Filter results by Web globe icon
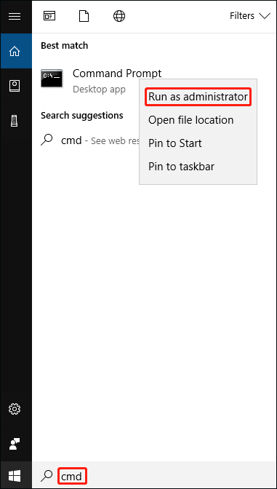Screen dimensions: 277x489 [x=119, y=16]
